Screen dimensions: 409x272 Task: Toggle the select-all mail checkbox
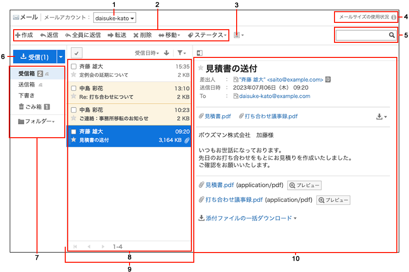(76, 53)
